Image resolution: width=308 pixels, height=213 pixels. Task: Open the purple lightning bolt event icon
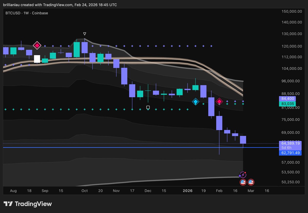pyautogui.click(x=243, y=175)
